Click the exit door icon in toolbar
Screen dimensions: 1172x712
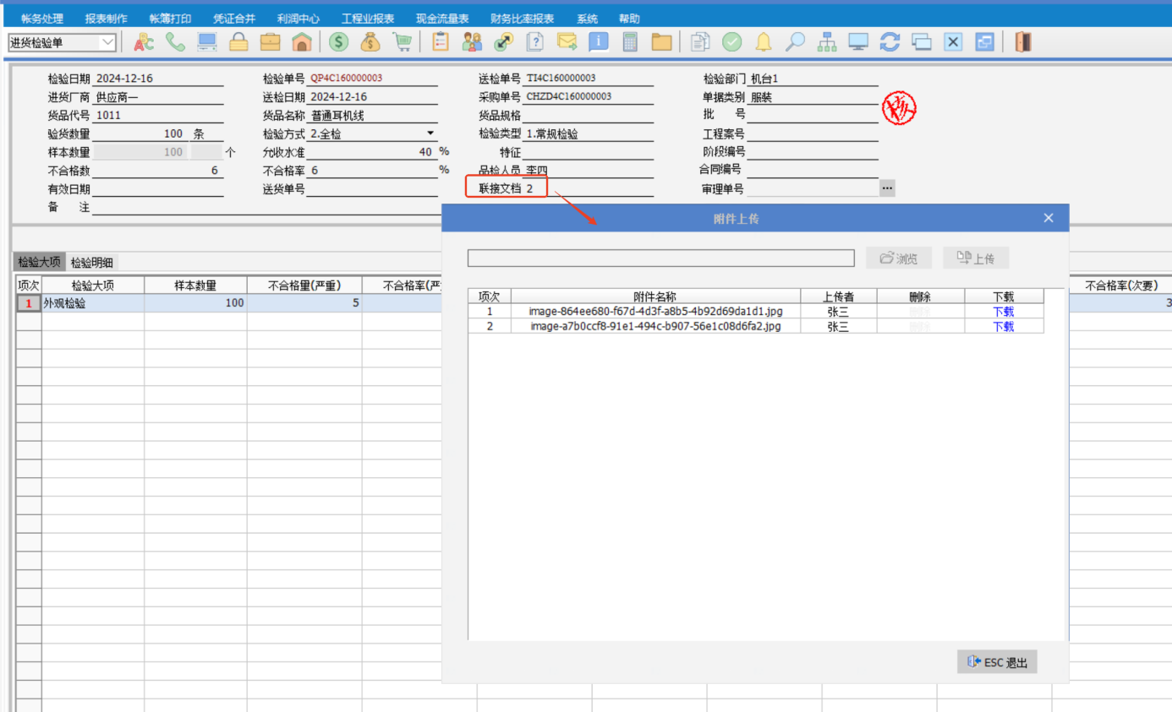(1023, 42)
